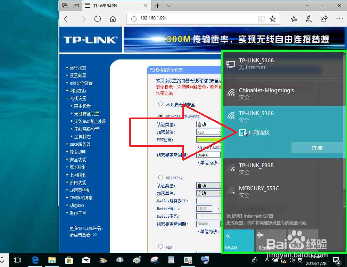Open volume control in tray
Viewport: 347px width, 267px height.
(x=292, y=260)
